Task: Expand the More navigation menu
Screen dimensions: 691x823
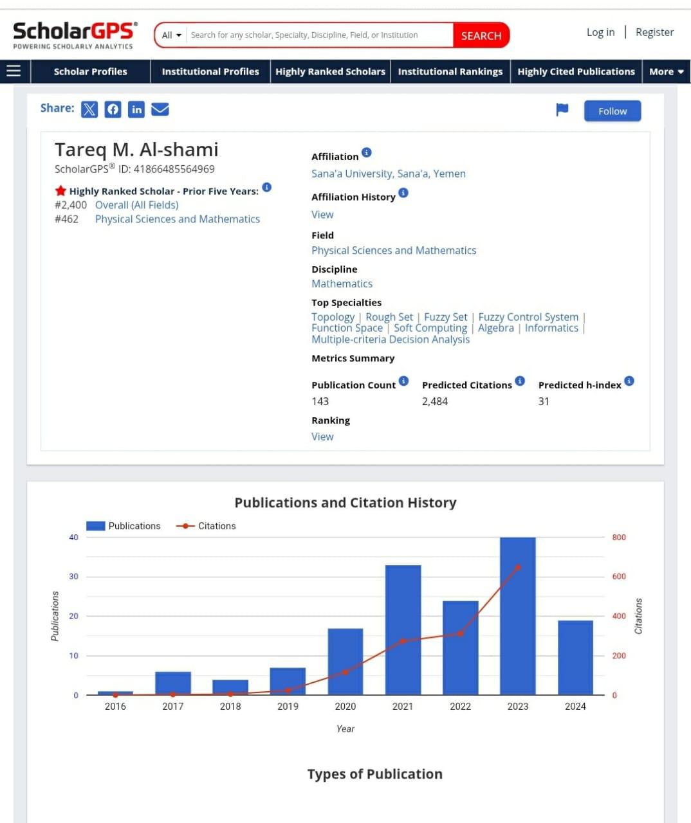Action: pos(666,71)
